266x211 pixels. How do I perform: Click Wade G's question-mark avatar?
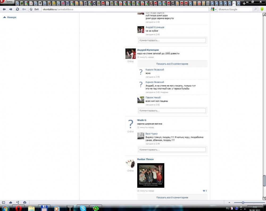(130, 124)
